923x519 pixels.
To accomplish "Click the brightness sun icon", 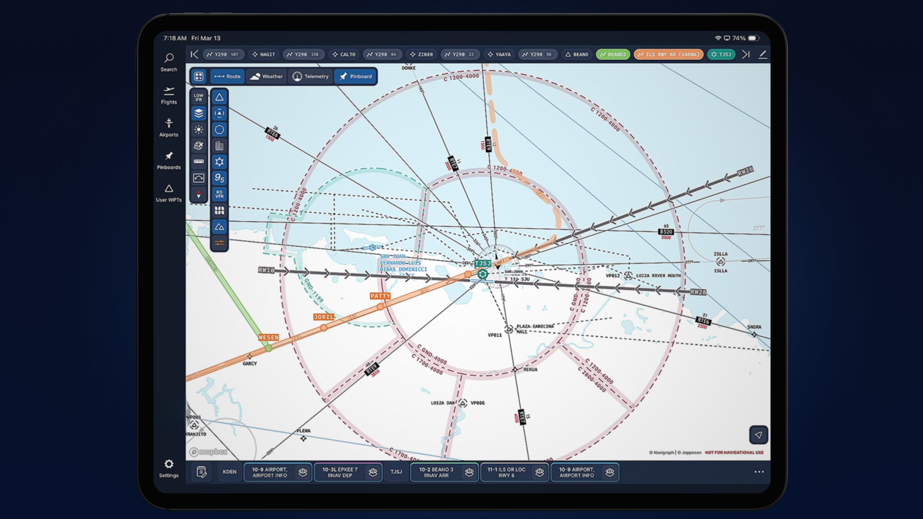I will [199, 130].
